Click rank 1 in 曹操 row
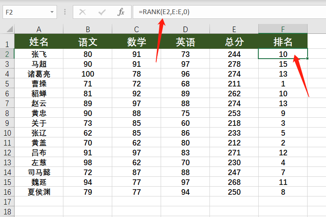The image size is (326, 217). (283, 84)
